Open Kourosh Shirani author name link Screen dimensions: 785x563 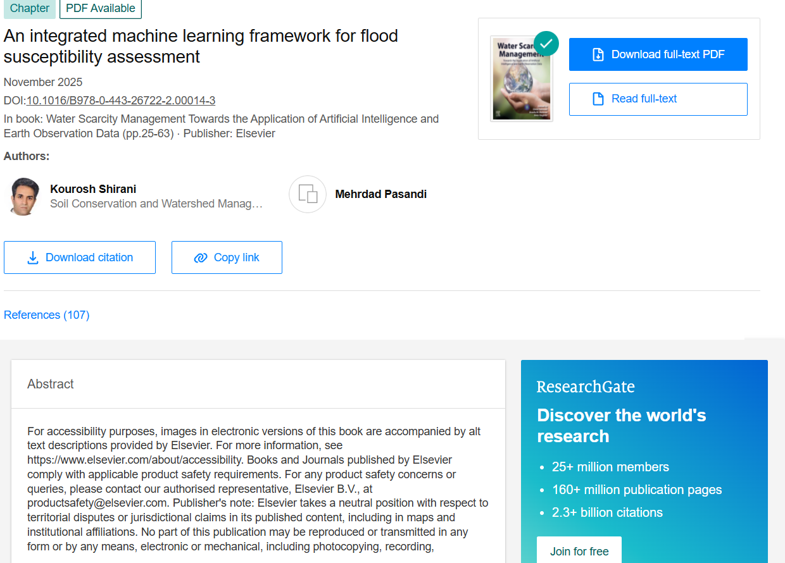click(x=93, y=189)
